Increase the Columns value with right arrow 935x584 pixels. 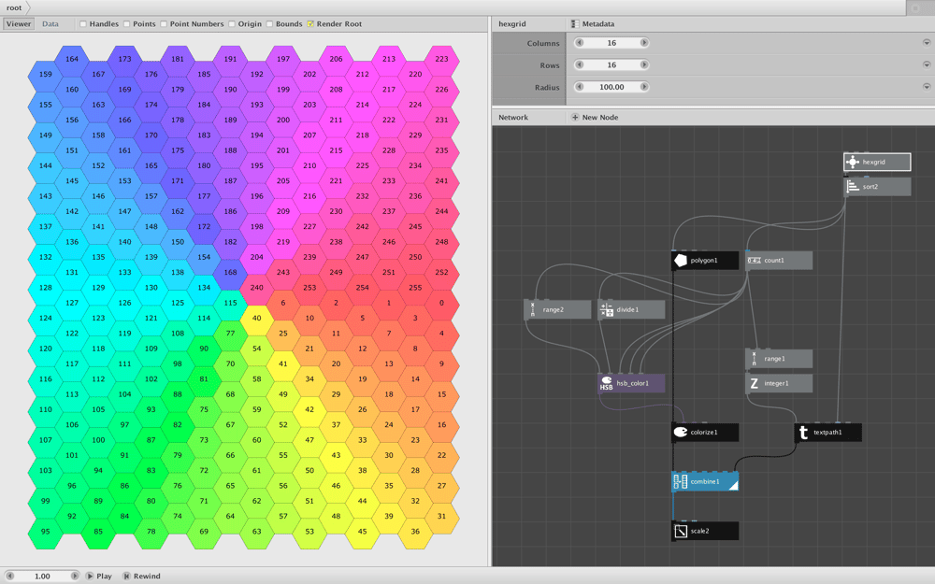pos(644,43)
